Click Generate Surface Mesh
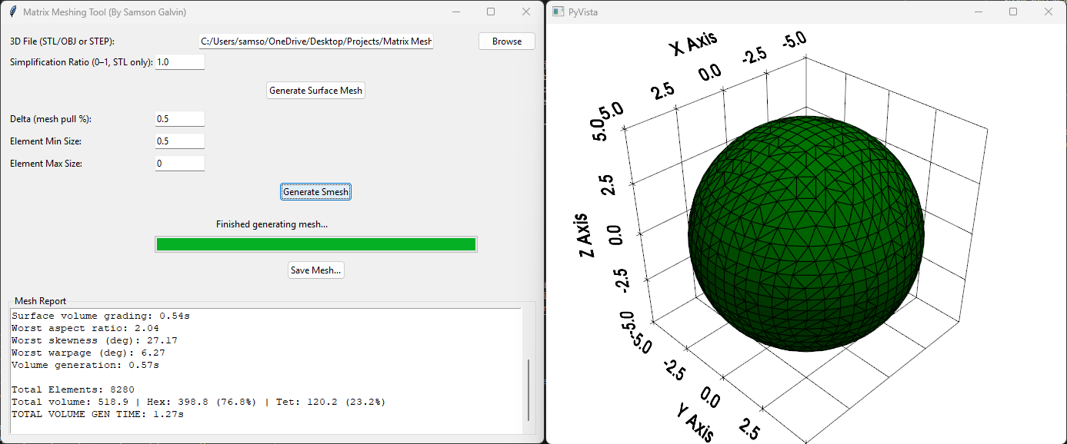 [x=315, y=90]
